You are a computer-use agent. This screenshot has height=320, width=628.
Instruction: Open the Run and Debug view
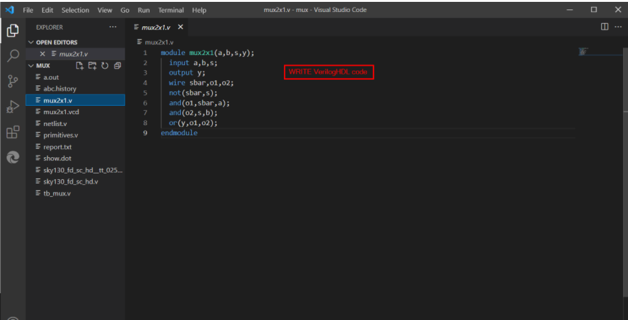click(13, 107)
